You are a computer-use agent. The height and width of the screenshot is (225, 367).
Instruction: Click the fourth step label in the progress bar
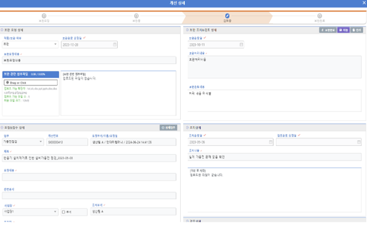click(x=320, y=21)
